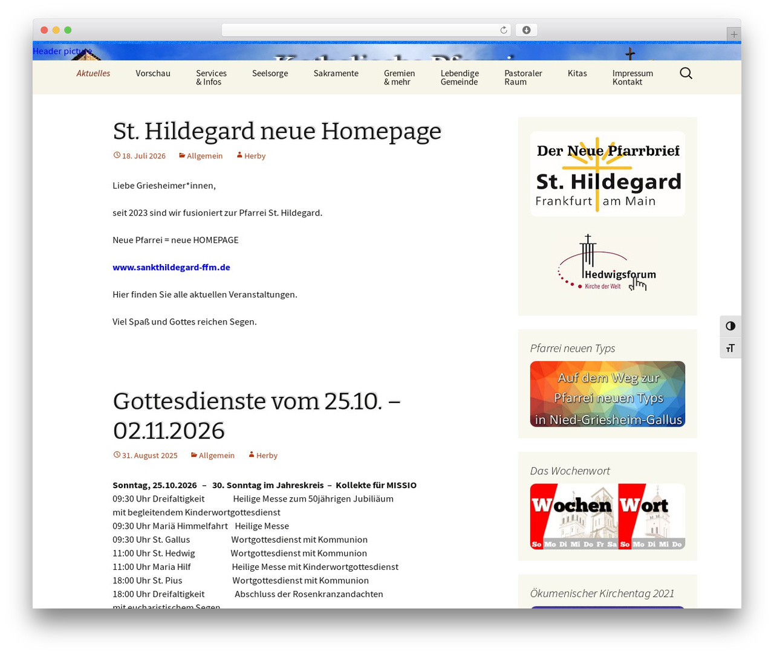Open Der Neue Pfarrbrief St. Hildegard banner
Screen dimensions: 774x655
coord(608,174)
